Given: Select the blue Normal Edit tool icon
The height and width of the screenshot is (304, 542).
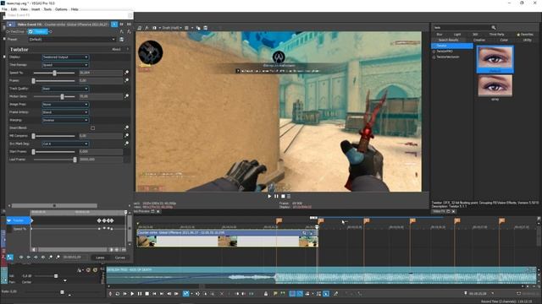Looking at the screenshot, I should click(186, 294).
